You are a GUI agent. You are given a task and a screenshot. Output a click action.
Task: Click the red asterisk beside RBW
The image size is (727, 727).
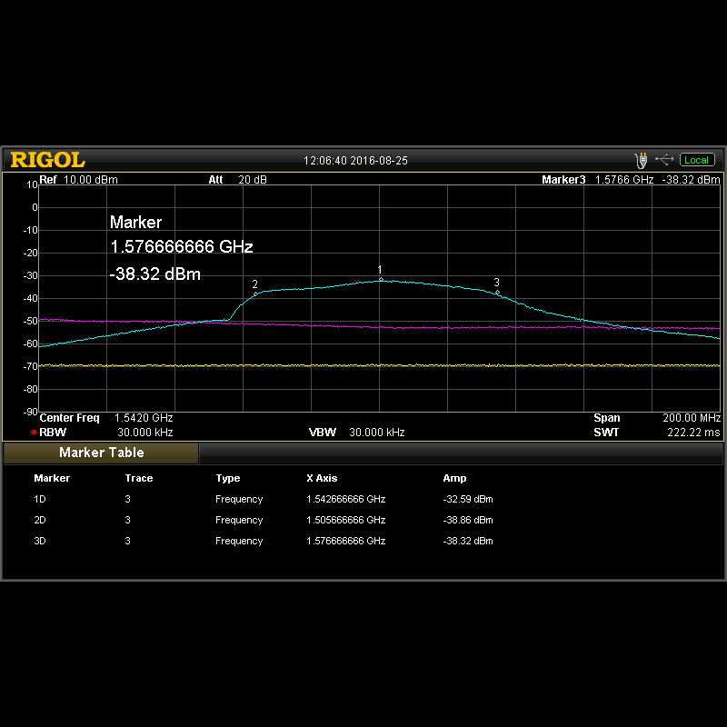(x=34, y=433)
